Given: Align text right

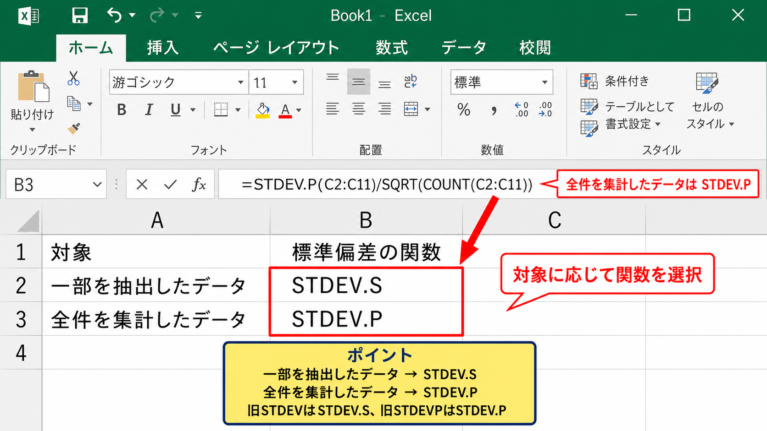Looking at the screenshot, I should [384, 109].
